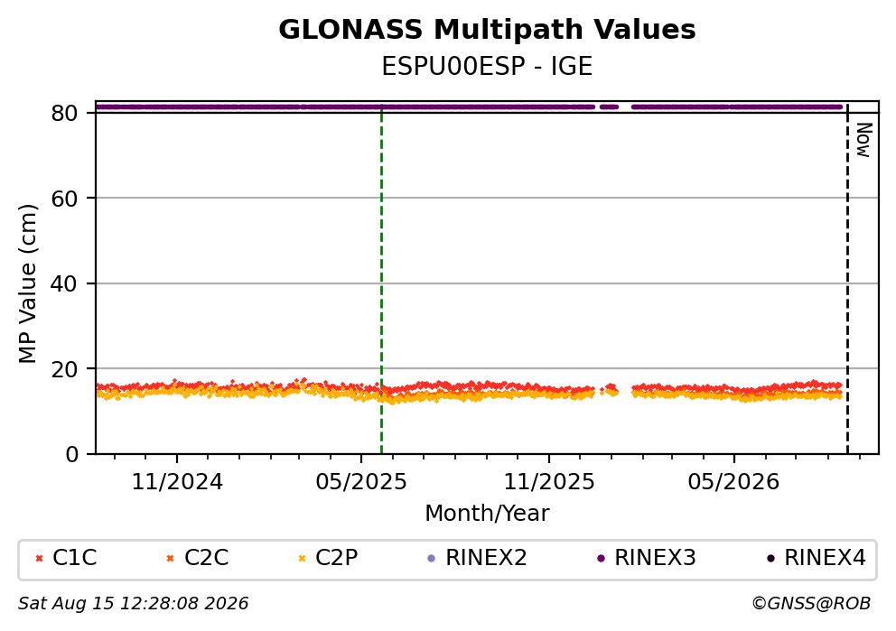896x631 pixels.
Task: Click the Sat Aug 15 timestamp text
Action: pyautogui.click(x=133, y=604)
